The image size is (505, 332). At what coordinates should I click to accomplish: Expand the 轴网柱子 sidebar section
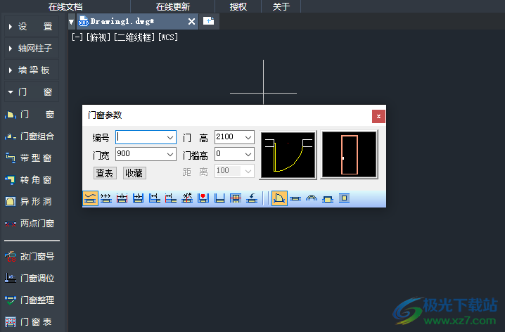click(32, 49)
